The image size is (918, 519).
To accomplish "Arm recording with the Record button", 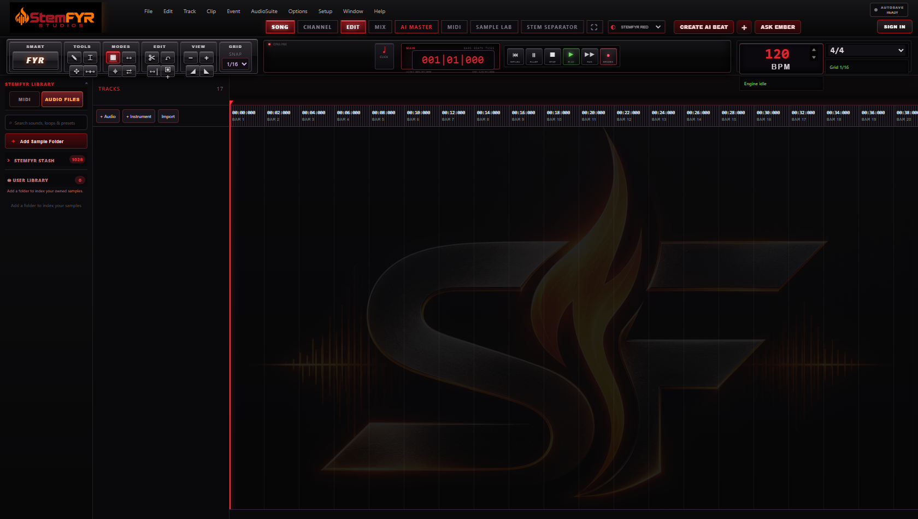I will [608, 56].
